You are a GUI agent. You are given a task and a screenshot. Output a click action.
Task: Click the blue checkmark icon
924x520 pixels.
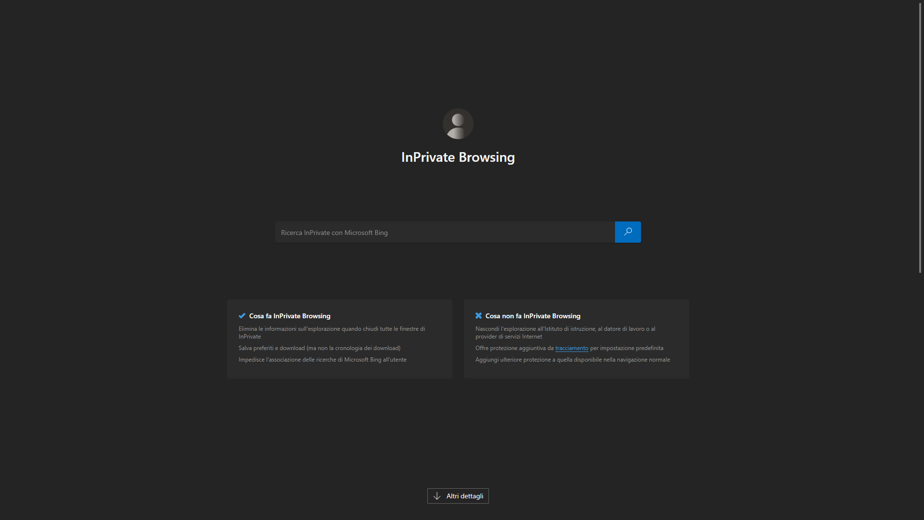(242, 316)
